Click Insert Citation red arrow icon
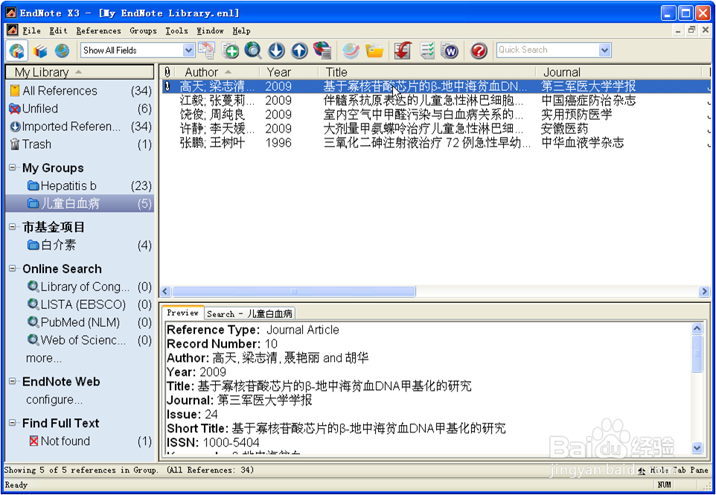 (403, 50)
